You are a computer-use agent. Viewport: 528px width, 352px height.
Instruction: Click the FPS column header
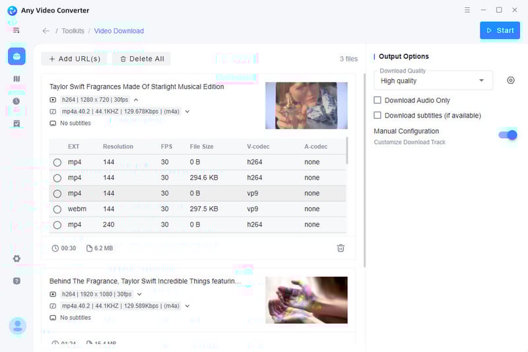pyautogui.click(x=166, y=147)
